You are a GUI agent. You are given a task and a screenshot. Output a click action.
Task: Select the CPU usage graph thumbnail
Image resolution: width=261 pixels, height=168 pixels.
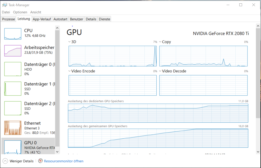pyautogui.click(x=13, y=34)
